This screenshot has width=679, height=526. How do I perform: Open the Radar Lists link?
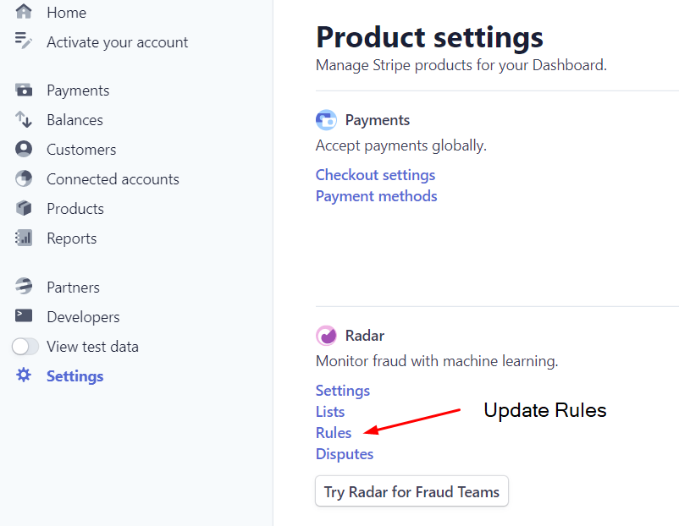click(330, 411)
